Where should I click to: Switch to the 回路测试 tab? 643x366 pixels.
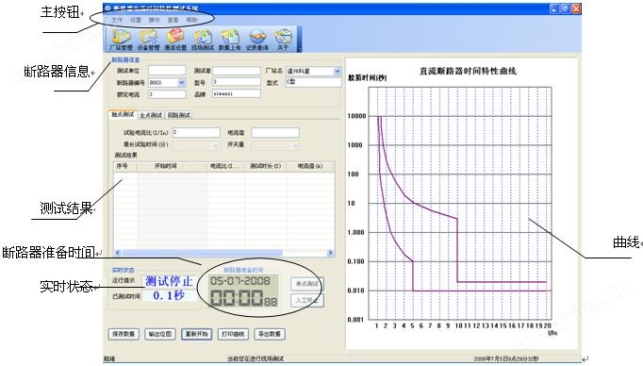tap(179, 115)
